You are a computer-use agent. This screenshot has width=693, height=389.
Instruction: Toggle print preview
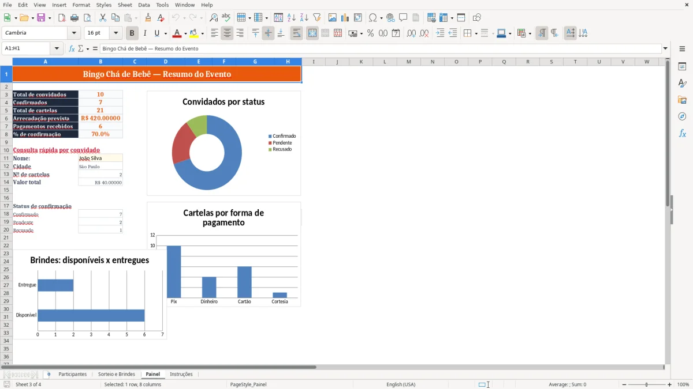click(87, 18)
